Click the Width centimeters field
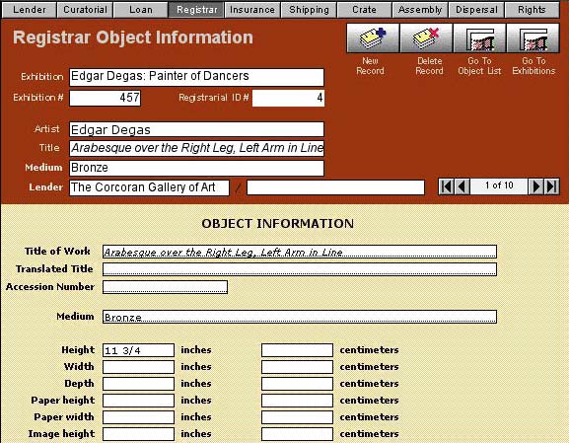The image size is (569, 443). click(297, 367)
